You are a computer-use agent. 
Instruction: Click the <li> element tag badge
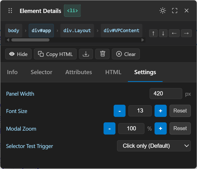click(x=72, y=11)
